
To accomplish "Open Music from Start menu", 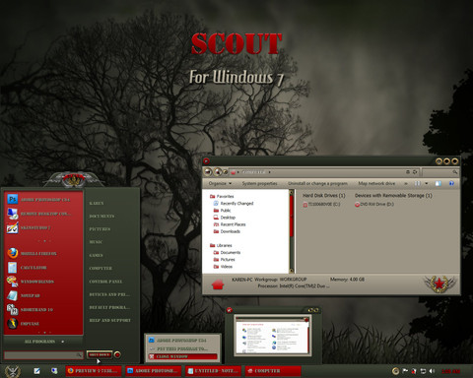I will click(96, 242).
